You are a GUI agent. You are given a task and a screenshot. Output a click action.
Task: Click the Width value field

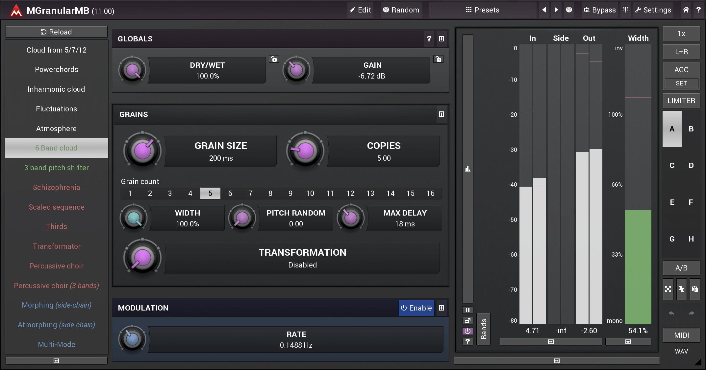coord(188,218)
